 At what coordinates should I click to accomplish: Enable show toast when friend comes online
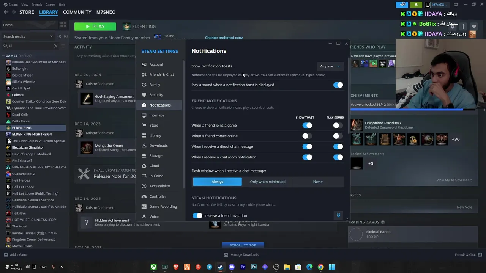(x=307, y=136)
